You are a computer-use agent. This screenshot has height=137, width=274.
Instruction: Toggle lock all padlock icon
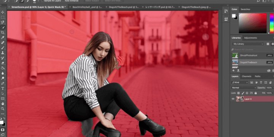click(256, 93)
